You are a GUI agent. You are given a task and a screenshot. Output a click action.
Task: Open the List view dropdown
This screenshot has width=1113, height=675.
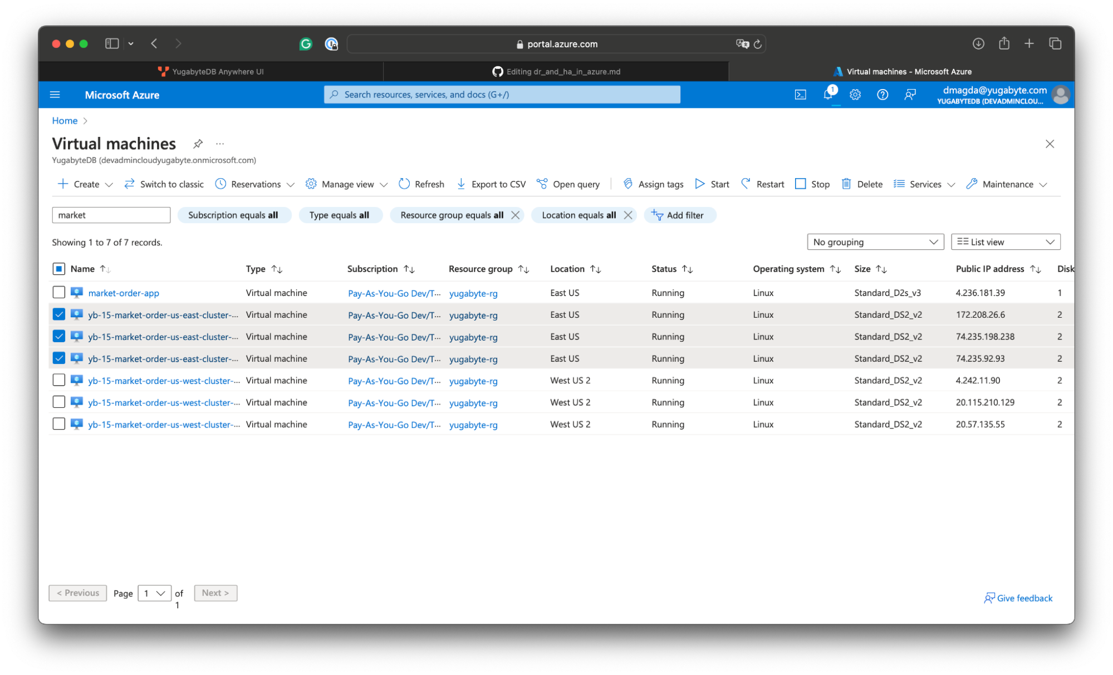point(1006,242)
